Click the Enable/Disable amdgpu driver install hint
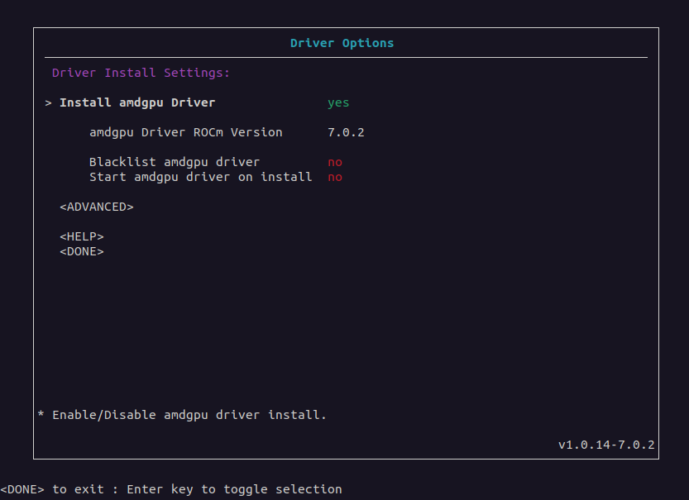The width and height of the screenshot is (689, 500). point(189,415)
